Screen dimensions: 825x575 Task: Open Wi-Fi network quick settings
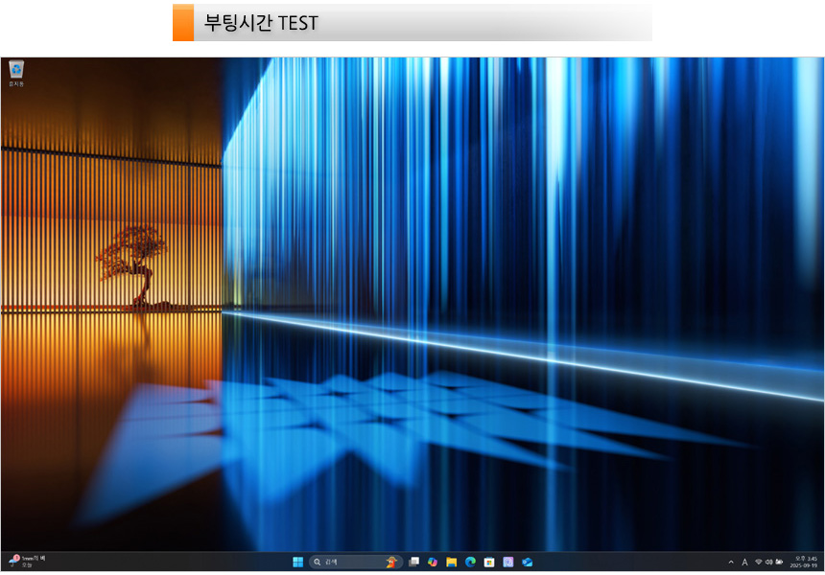pyautogui.click(x=758, y=562)
